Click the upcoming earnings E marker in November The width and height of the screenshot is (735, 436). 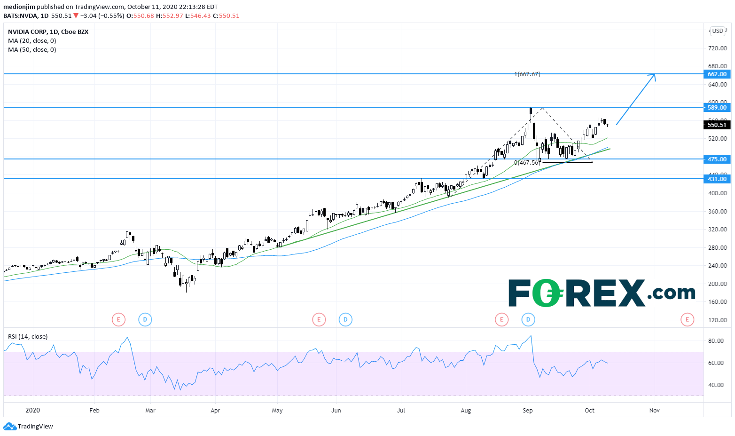(687, 320)
